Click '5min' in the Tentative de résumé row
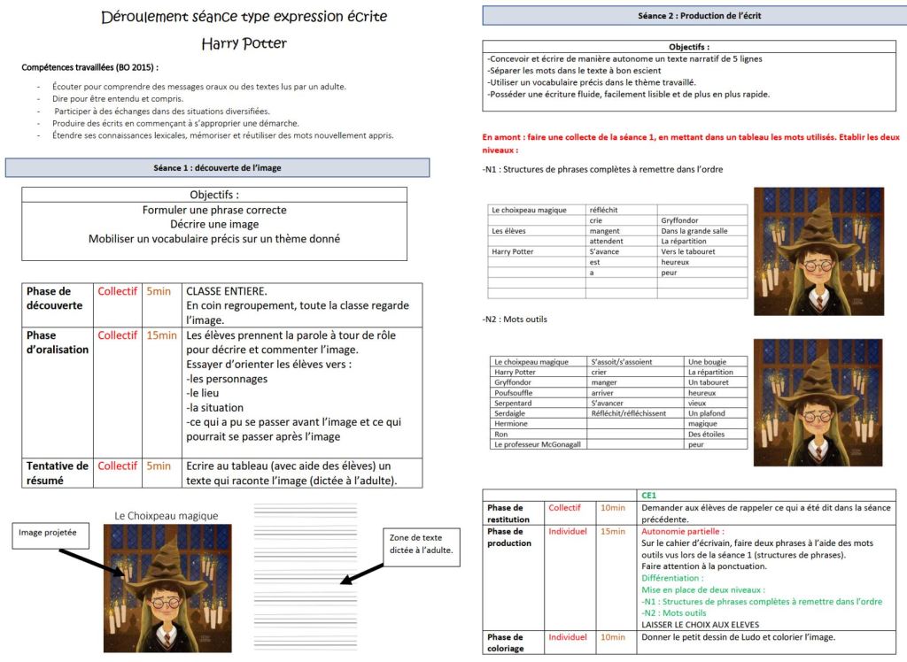The image size is (907, 662). [x=159, y=466]
